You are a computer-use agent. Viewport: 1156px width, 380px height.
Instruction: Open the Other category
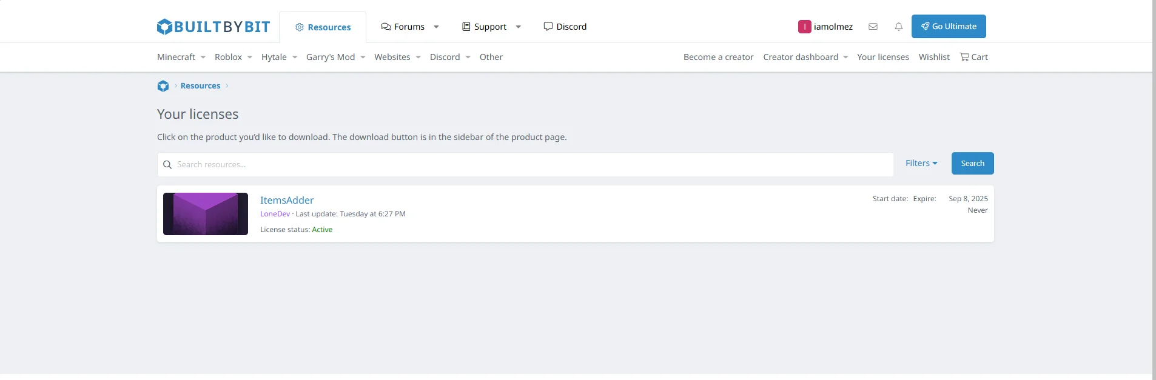point(491,57)
